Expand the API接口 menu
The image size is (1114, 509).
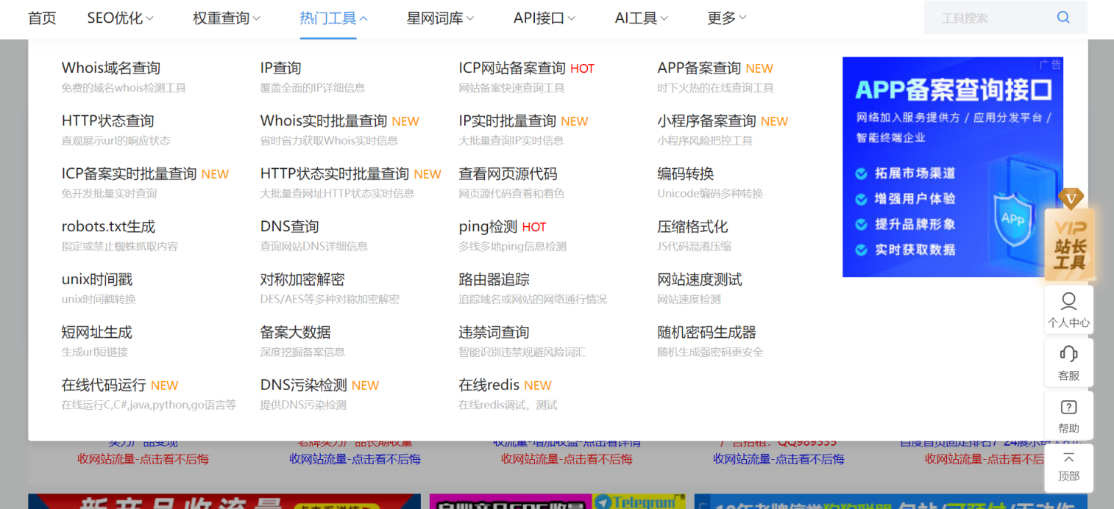544,18
